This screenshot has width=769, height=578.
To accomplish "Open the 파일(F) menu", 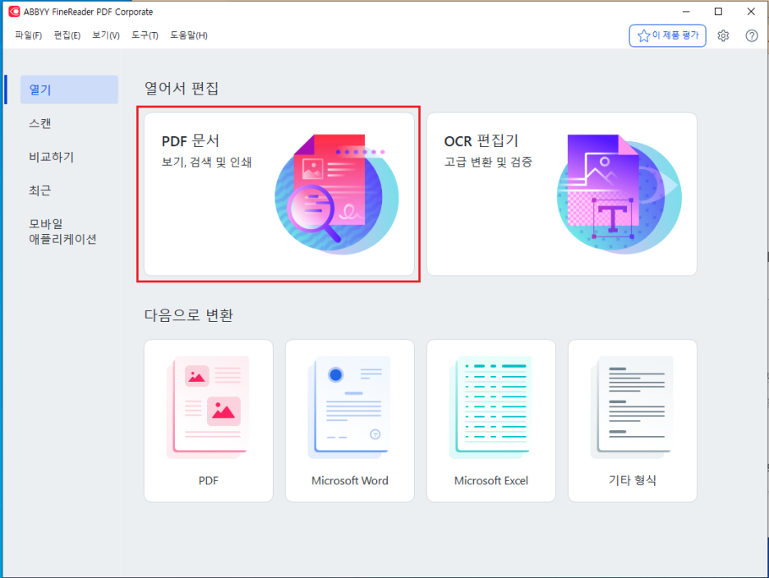I will point(29,35).
